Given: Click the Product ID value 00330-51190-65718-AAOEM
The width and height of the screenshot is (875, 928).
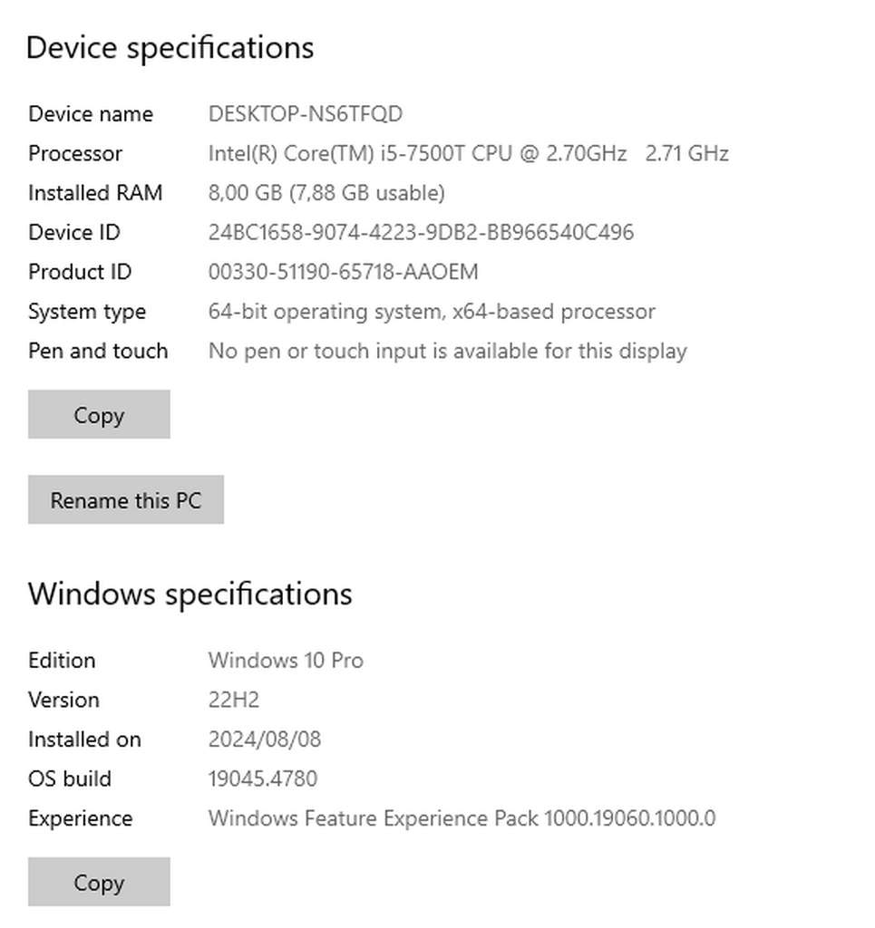Looking at the screenshot, I should pos(343,272).
